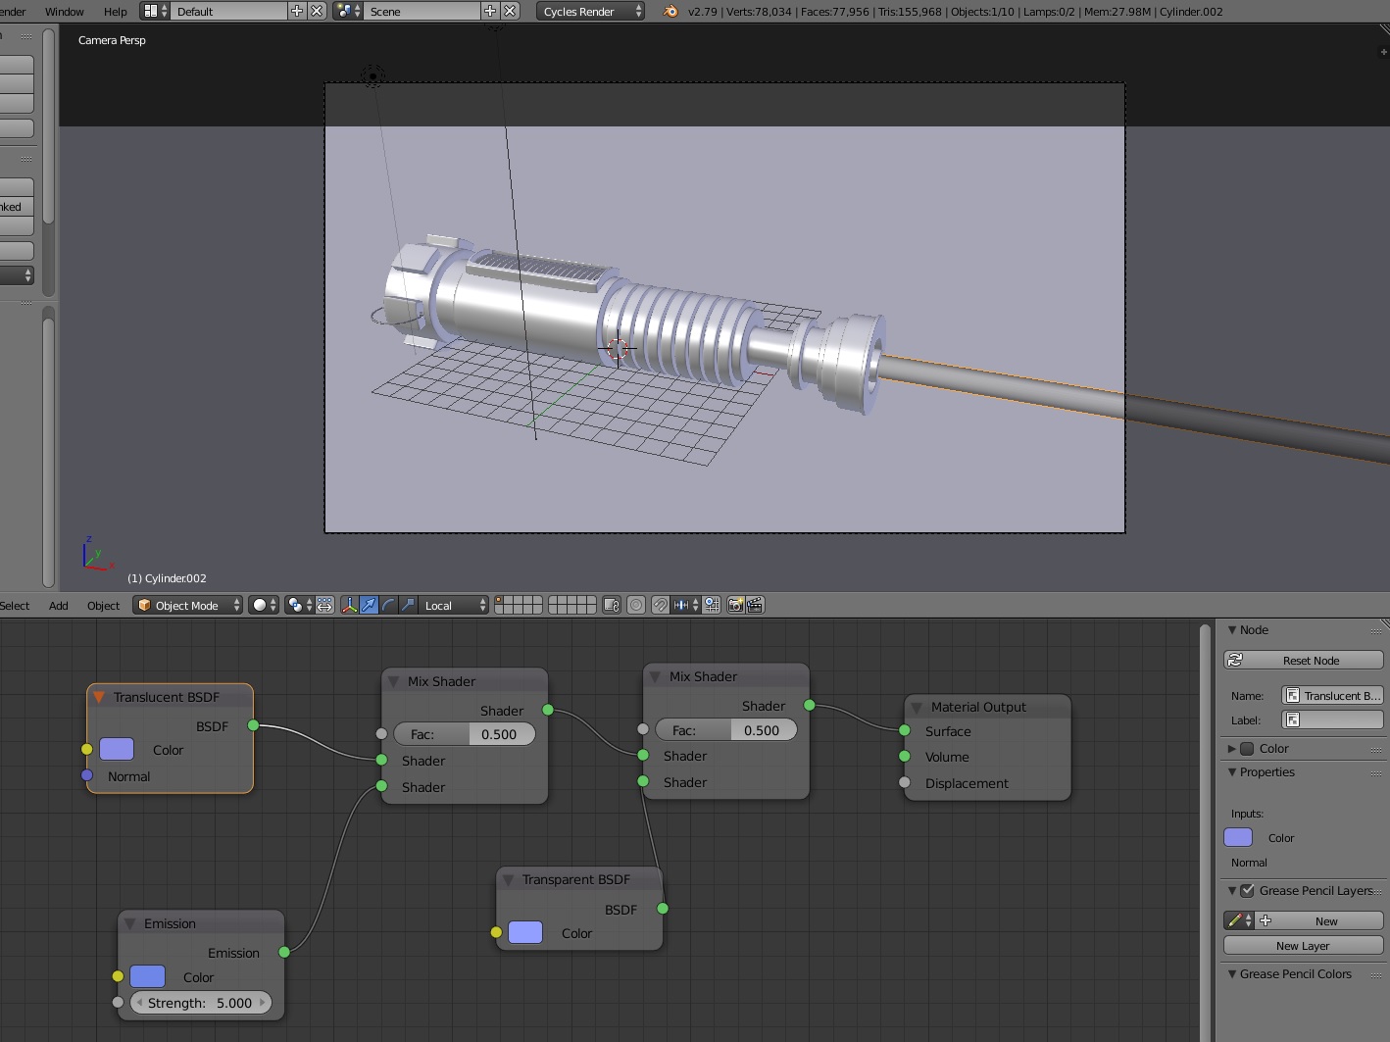Open the Help menu
1390x1042 pixels.
tap(116, 12)
